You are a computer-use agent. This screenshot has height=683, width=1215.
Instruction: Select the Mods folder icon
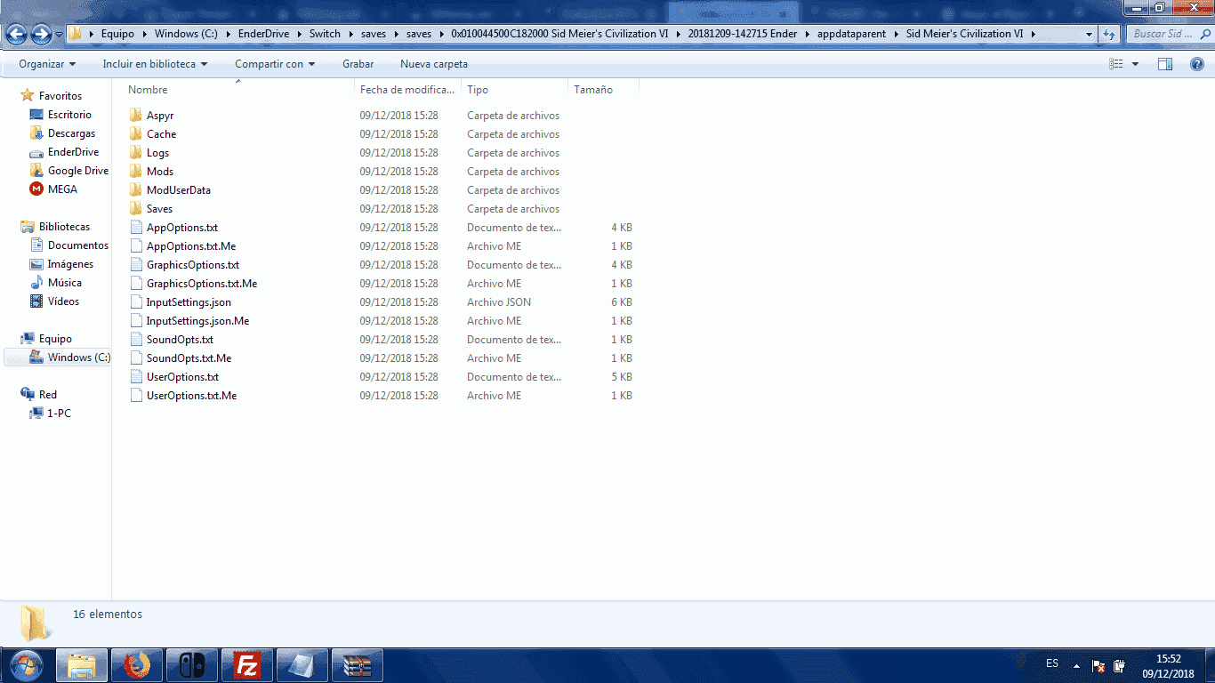(135, 172)
